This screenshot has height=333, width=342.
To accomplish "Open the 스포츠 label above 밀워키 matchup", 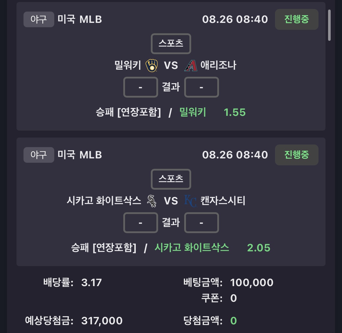I will (x=171, y=43).
